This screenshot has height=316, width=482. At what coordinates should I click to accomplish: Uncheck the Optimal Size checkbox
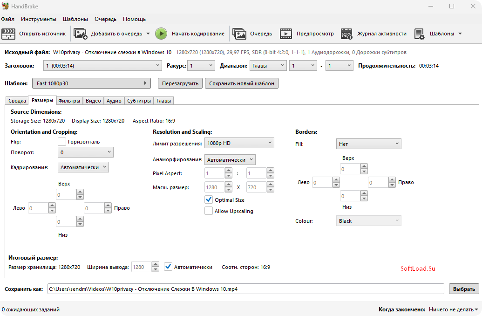(209, 199)
